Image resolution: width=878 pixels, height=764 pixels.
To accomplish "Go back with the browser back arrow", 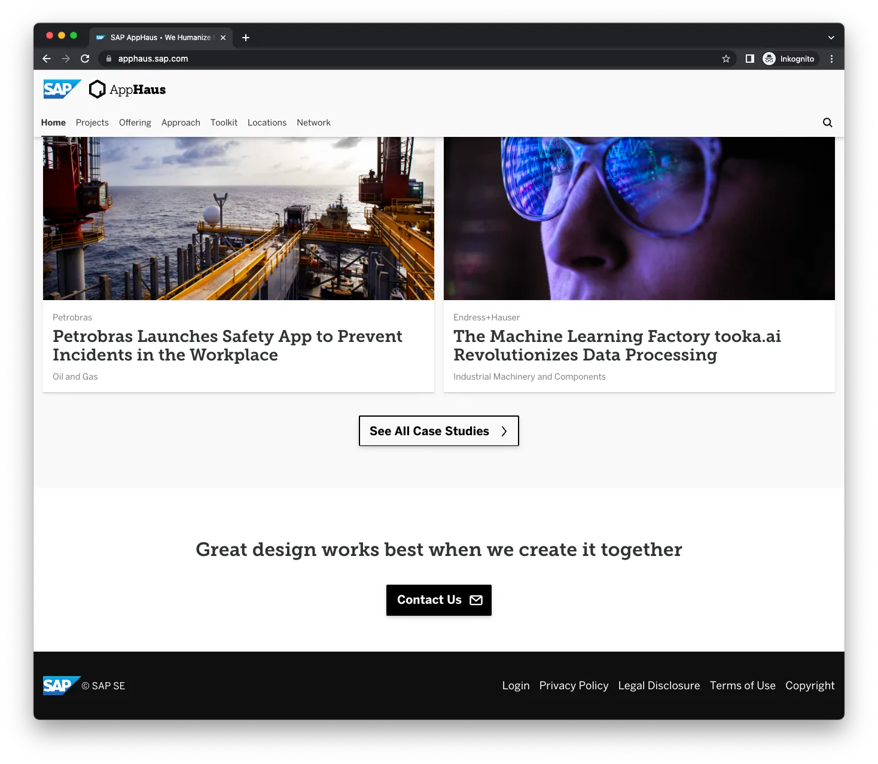I will tap(47, 59).
